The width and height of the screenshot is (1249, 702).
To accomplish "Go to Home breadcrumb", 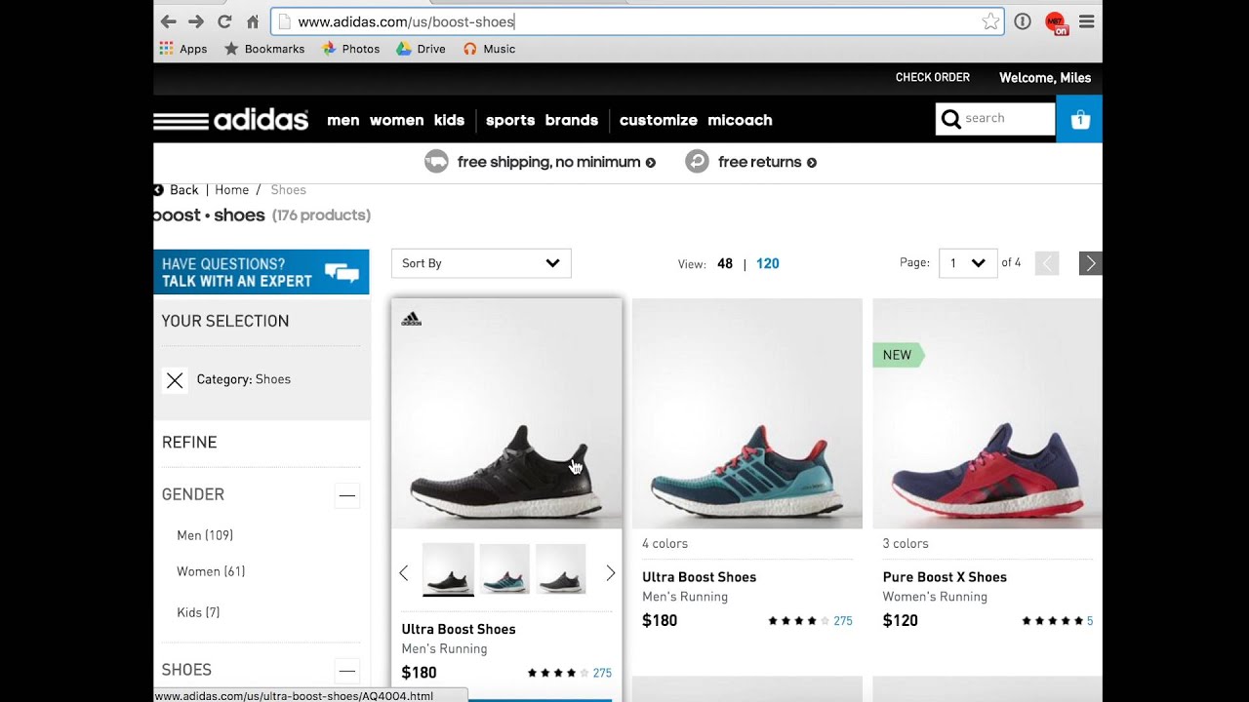I will point(232,190).
